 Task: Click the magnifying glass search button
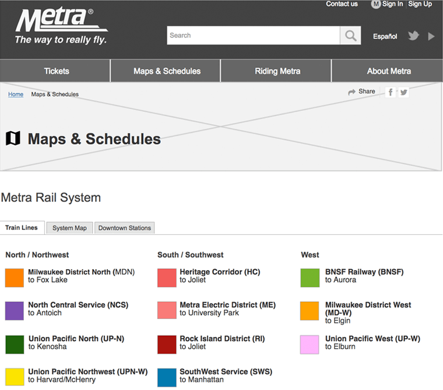coord(351,36)
